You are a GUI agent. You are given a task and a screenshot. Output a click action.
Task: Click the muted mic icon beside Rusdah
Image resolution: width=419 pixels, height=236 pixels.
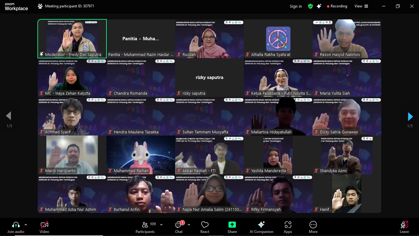point(179,54)
